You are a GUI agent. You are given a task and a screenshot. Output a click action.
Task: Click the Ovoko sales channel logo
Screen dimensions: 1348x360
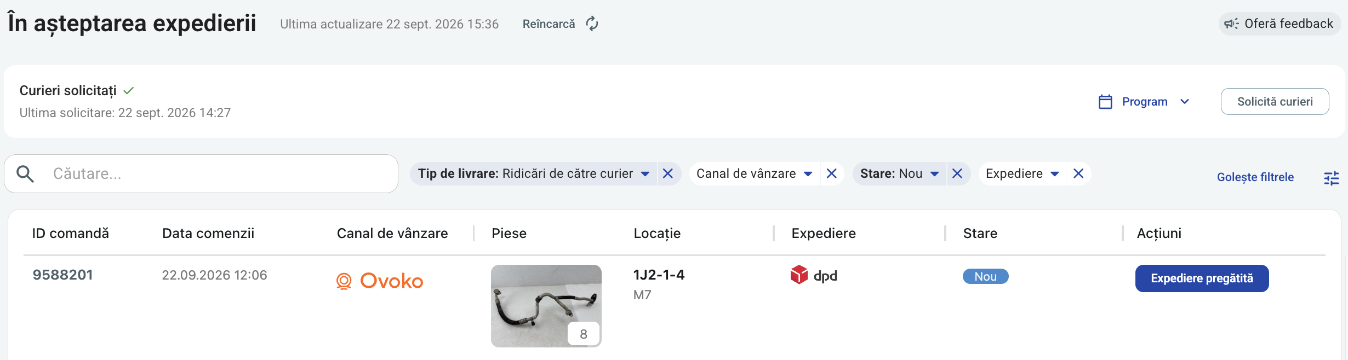coord(380,281)
